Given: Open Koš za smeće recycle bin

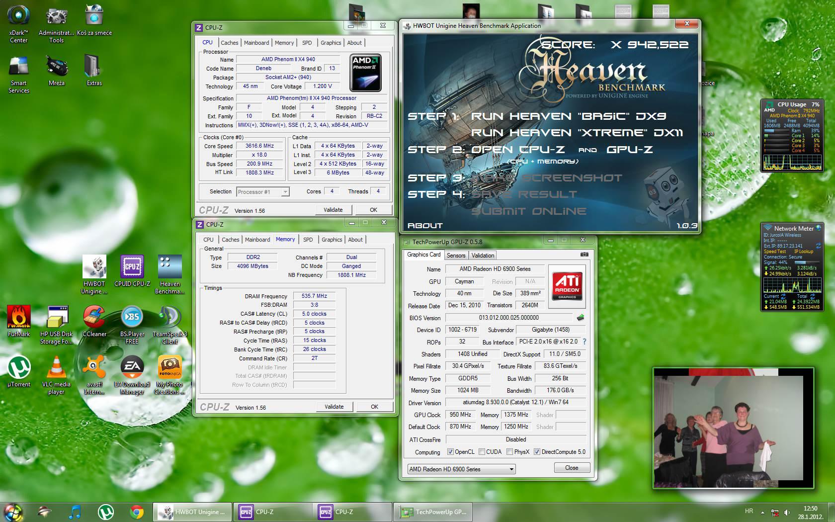Looking at the screenshot, I should click(x=94, y=20).
